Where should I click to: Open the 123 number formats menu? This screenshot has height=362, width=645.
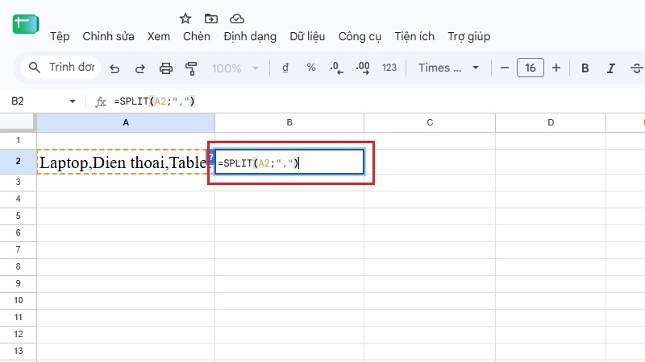coord(389,68)
